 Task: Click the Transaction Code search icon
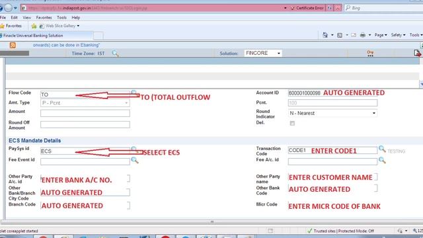point(382,149)
